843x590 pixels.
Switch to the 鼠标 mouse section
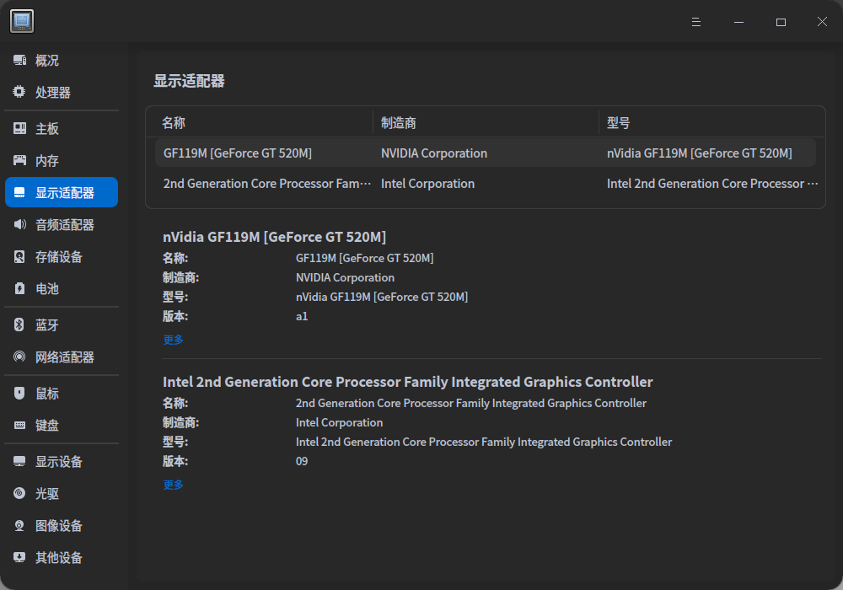(x=47, y=394)
